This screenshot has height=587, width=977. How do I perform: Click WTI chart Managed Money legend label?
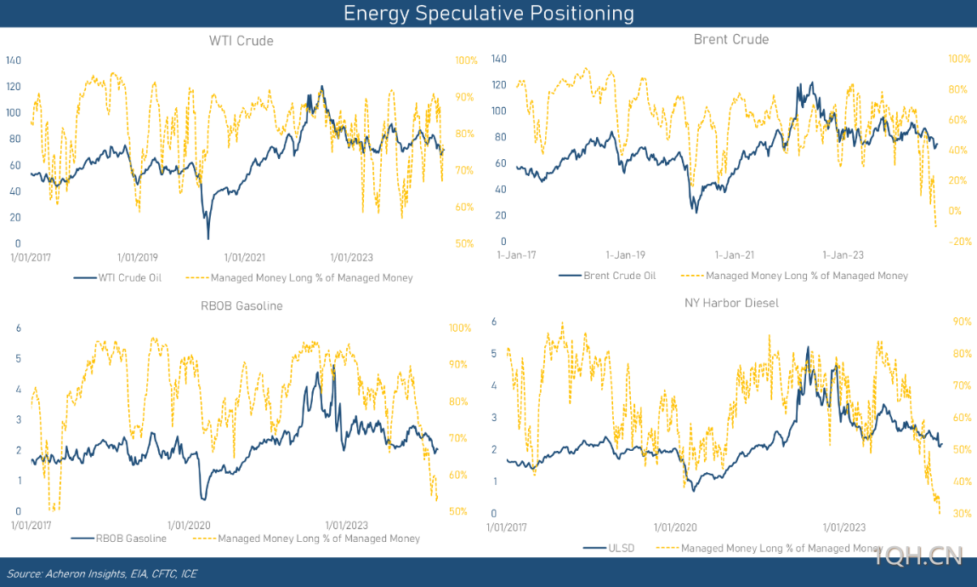[311, 278]
